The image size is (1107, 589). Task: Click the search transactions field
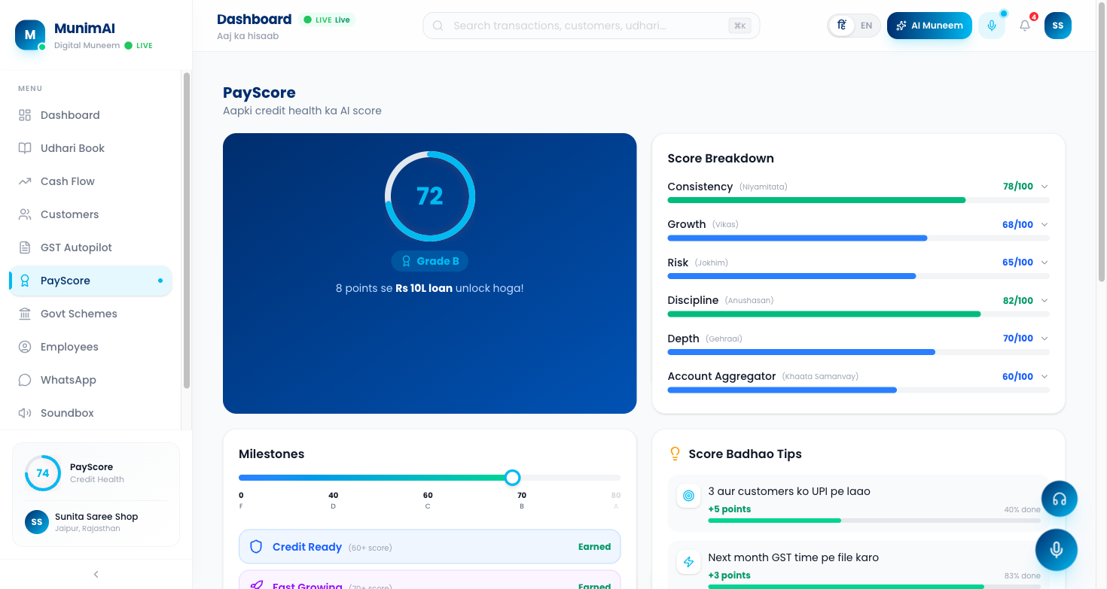[x=590, y=25]
